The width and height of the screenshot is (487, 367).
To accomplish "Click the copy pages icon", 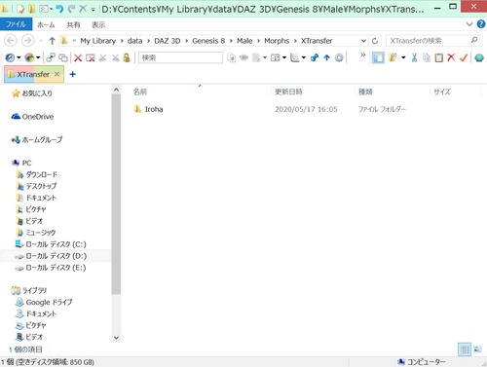I will click(427, 57).
